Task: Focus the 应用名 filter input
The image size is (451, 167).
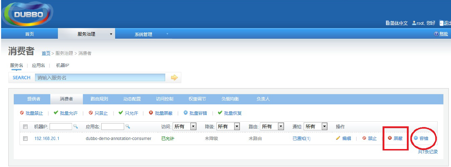Action: 113,126
